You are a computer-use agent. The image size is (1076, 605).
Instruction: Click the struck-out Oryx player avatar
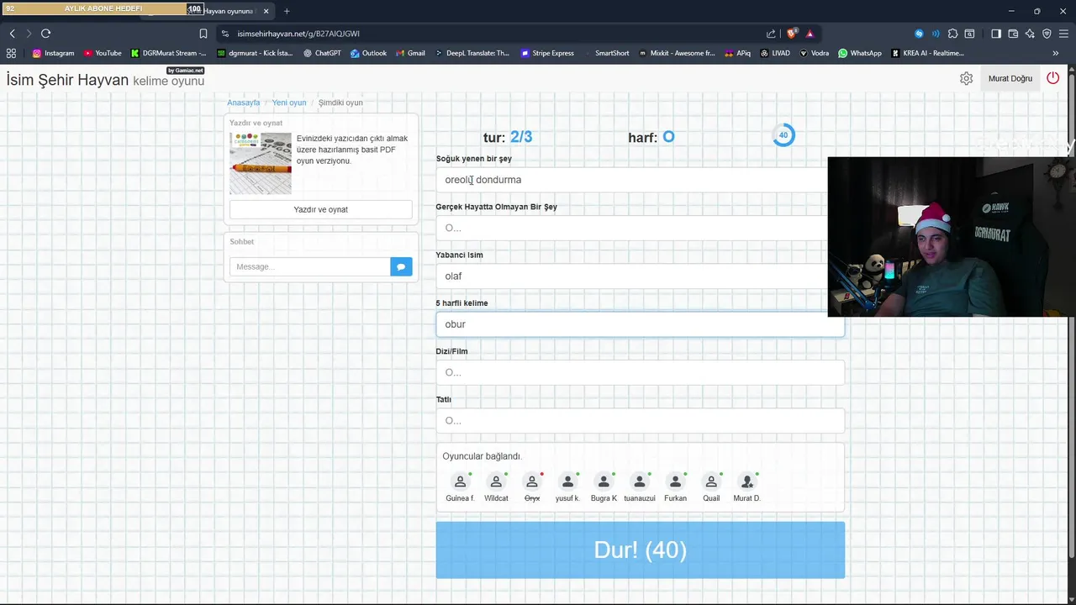[x=532, y=481]
